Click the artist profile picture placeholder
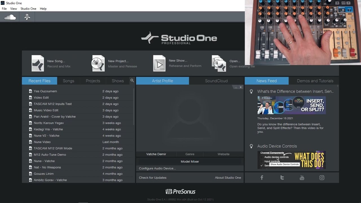The image size is (361, 203). point(190,118)
